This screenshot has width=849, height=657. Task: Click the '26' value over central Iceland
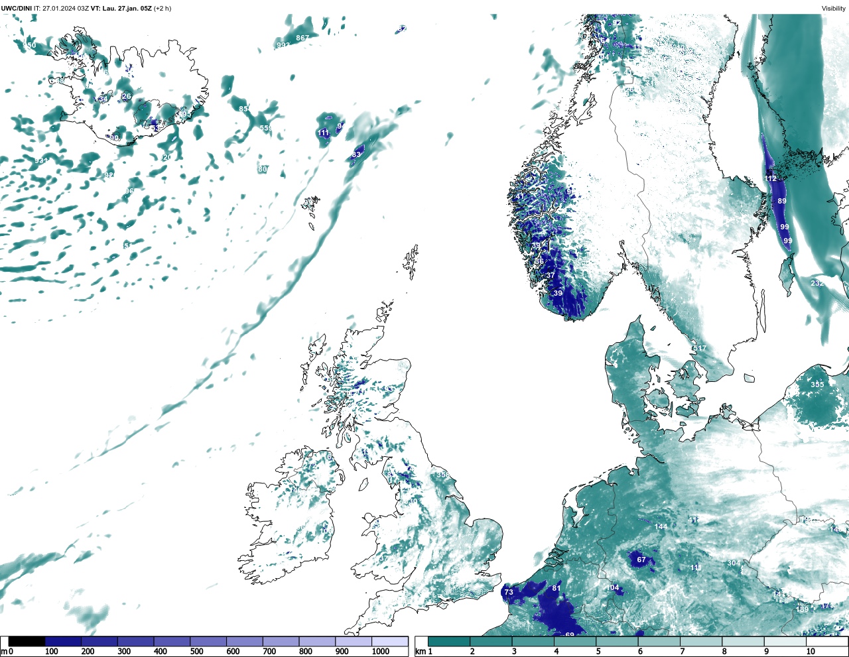[x=127, y=96]
